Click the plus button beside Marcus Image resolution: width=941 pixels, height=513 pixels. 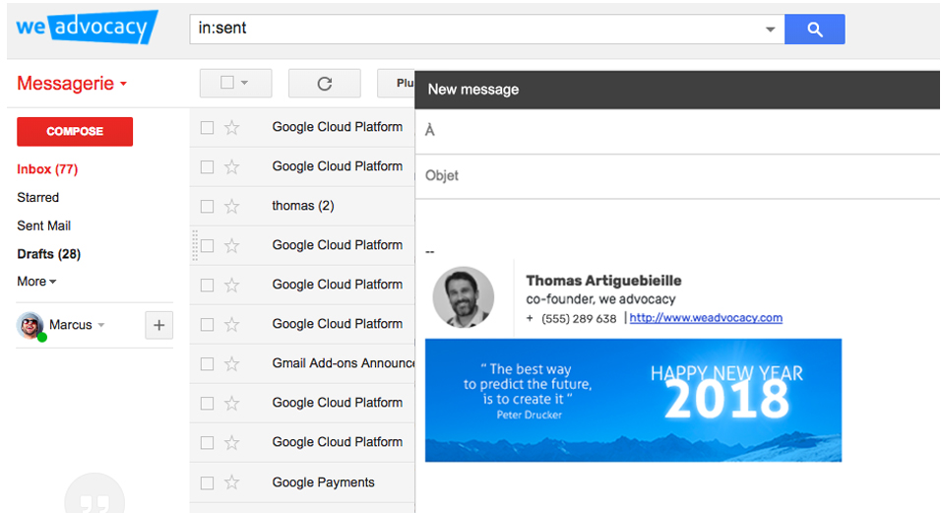click(x=159, y=325)
